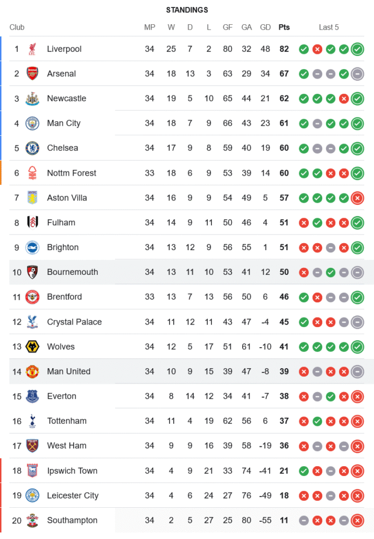Image resolution: width=374 pixels, height=539 pixels.
Task: Select the Bournemouth standings row
Action: (x=188, y=272)
